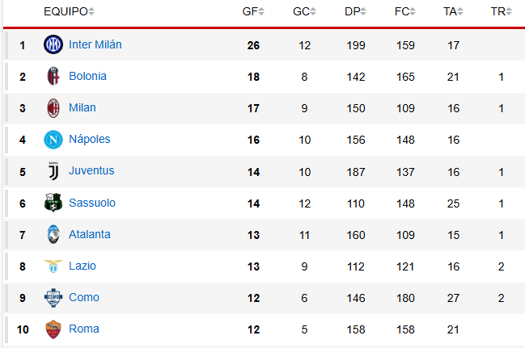Sort table by GF goals column
The width and height of the screenshot is (525, 348).
[252, 11]
